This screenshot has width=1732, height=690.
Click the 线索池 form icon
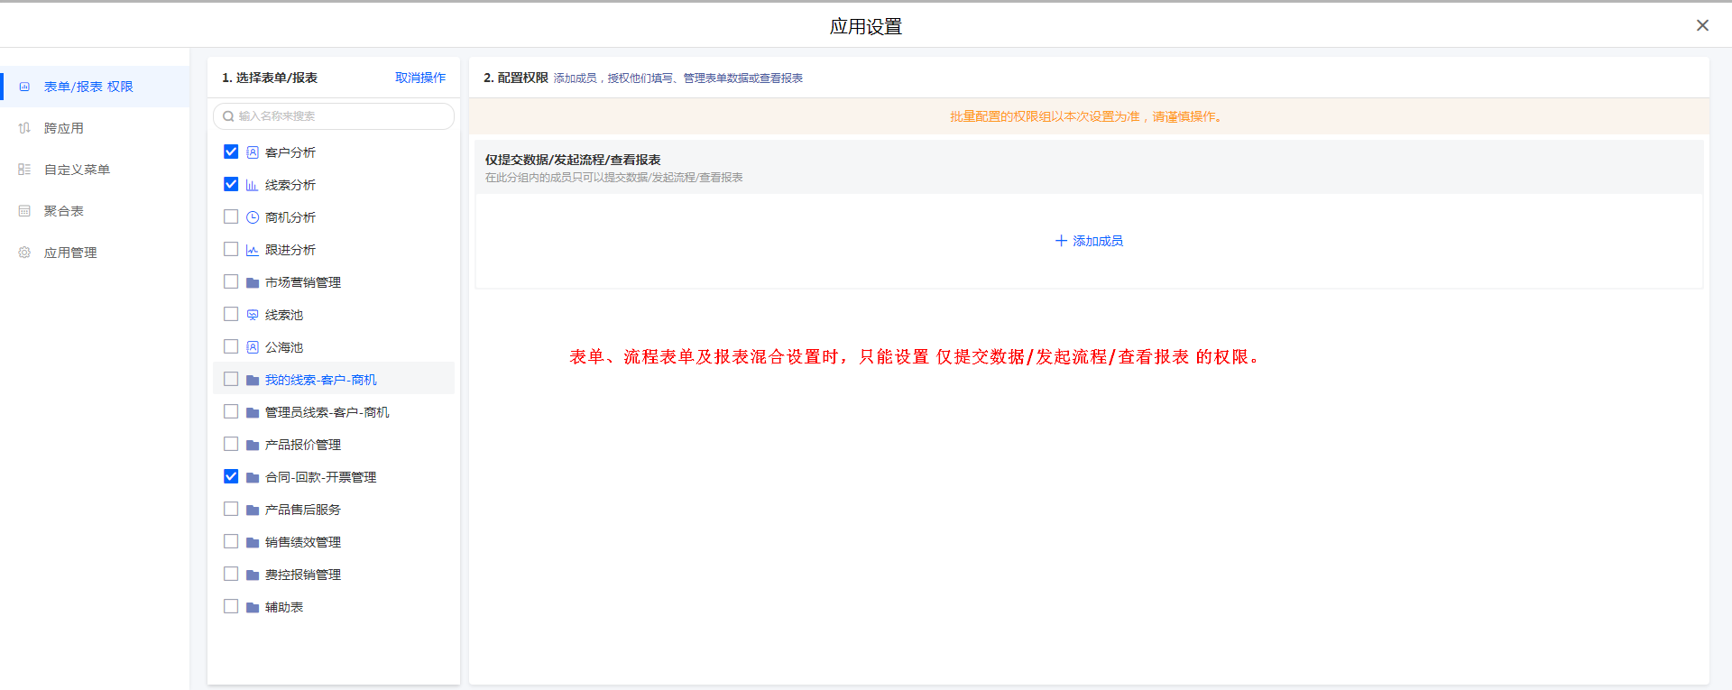point(253,315)
